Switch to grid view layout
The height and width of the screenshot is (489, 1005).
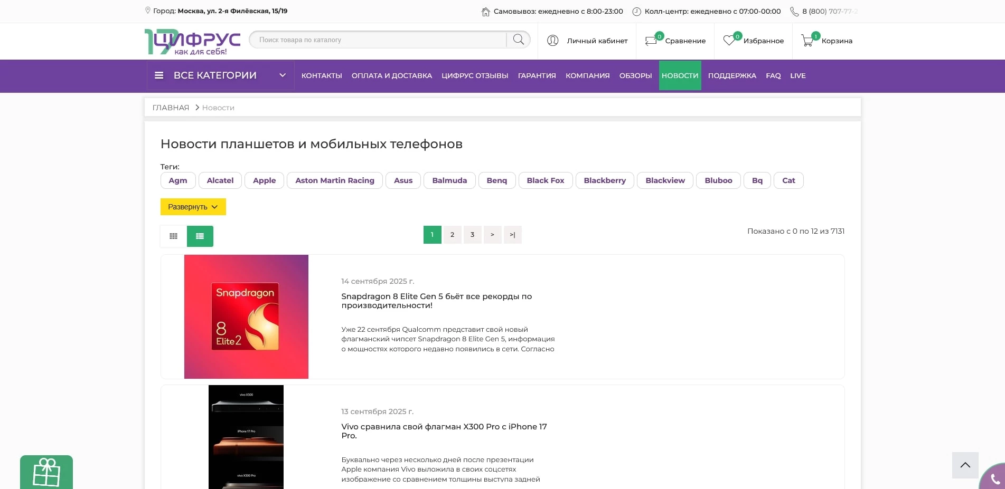pyautogui.click(x=173, y=236)
